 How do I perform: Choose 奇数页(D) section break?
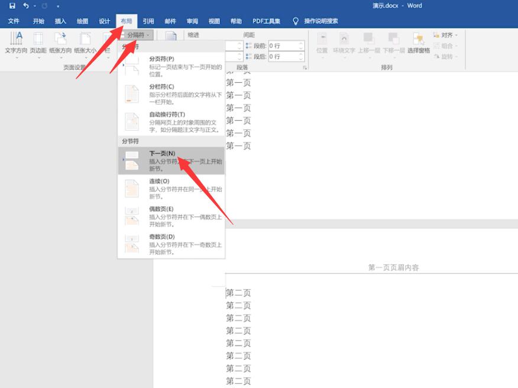coord(171,244)
